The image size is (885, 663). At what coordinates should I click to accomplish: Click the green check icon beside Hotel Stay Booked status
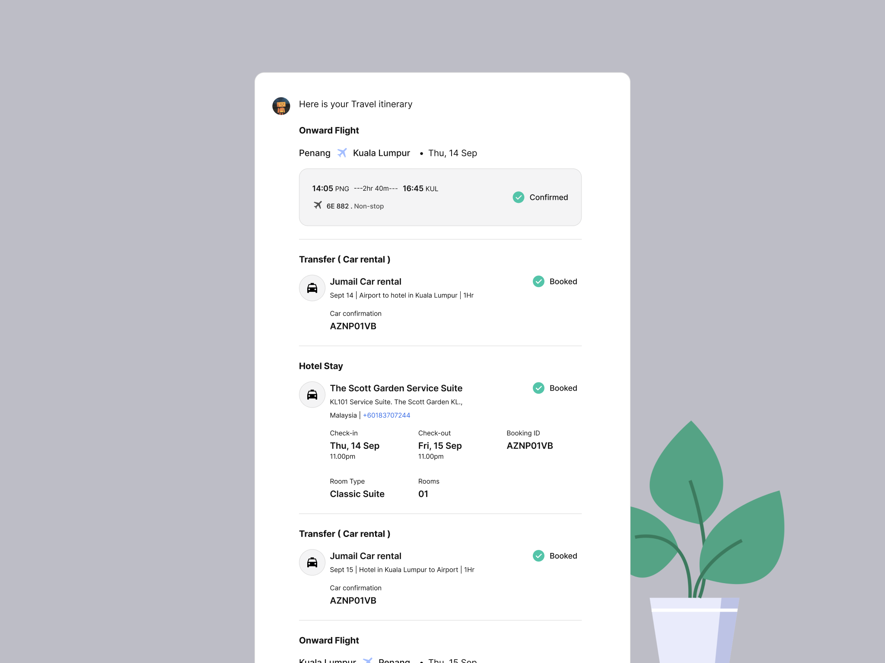538,388
